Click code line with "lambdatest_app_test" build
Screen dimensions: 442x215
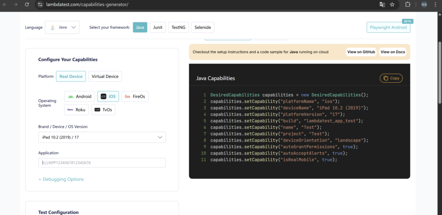(287, 121)
